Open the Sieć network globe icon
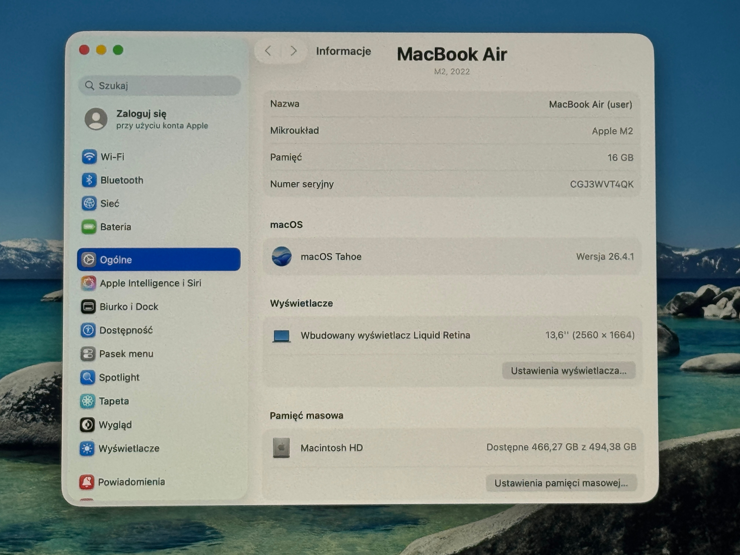Image resolution: width=740 pixels, height=555 pixels. click(x=89, y=203)
